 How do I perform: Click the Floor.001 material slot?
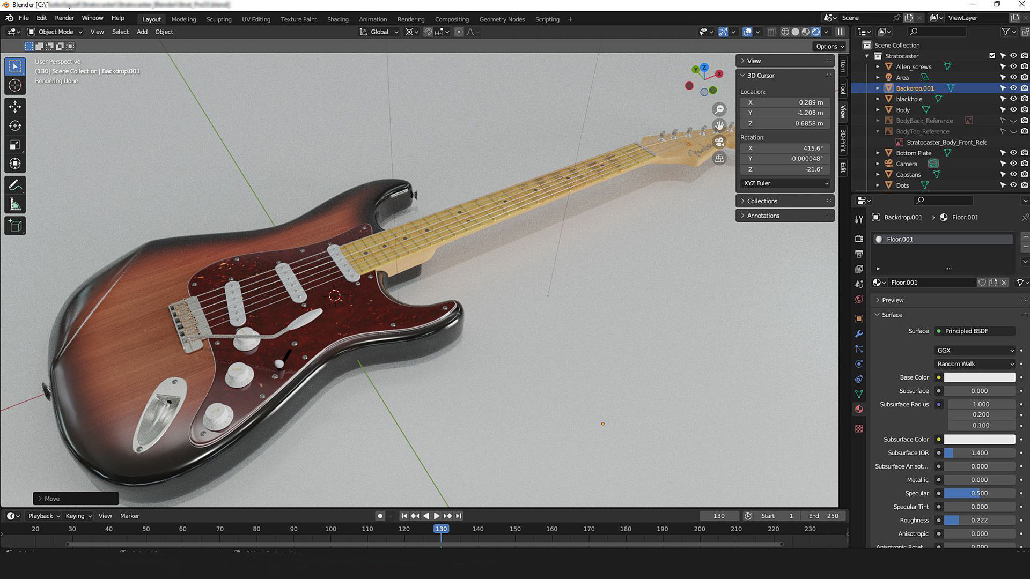943,240
